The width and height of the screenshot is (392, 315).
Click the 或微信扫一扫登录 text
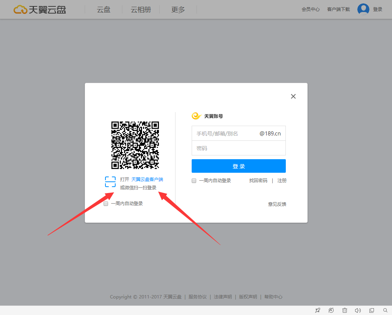point(138,187)
